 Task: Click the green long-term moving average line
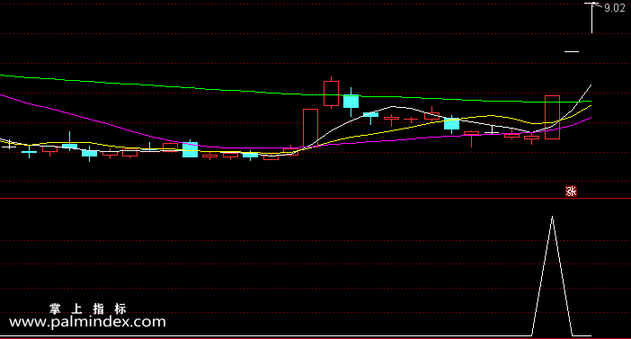pos(161,85)
